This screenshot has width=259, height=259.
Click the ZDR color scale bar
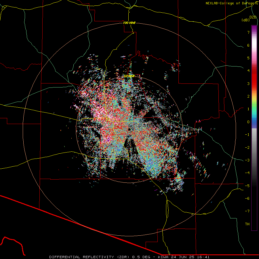(x=254, y=128)
